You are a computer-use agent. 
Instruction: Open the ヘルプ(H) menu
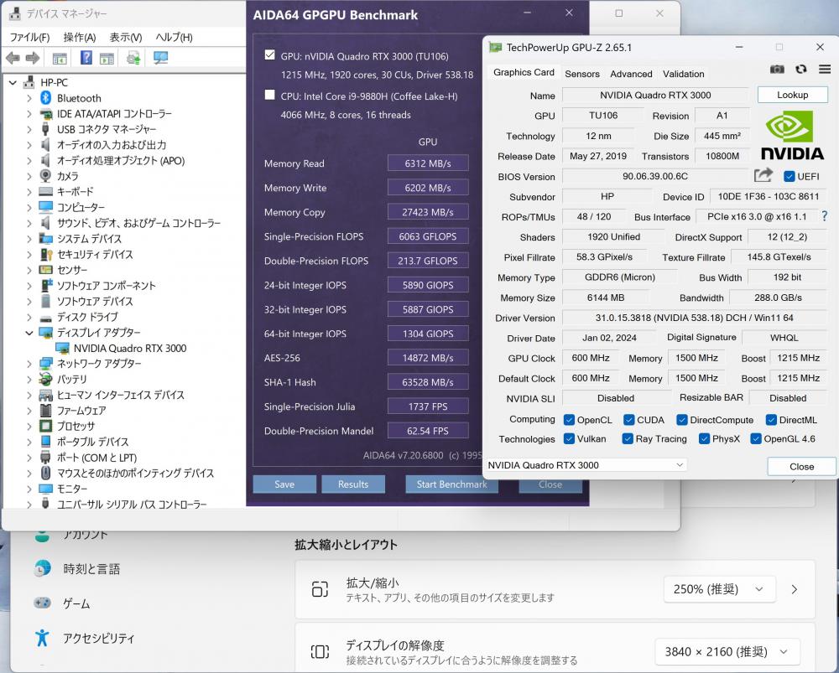pos(174,37)
